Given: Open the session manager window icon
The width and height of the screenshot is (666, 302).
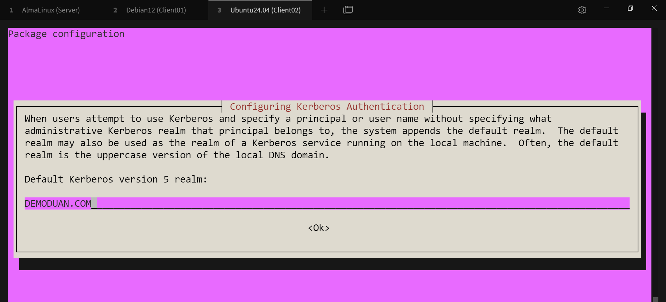Looking at the screenshot, I should tap(348, 10).
